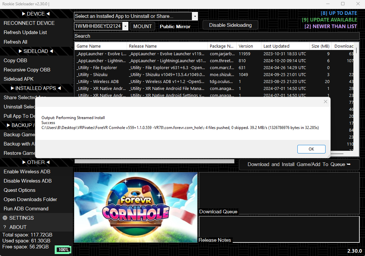Click the green 100% battery indicator
The height and width of the screenshot is (256, 365).
63,250
